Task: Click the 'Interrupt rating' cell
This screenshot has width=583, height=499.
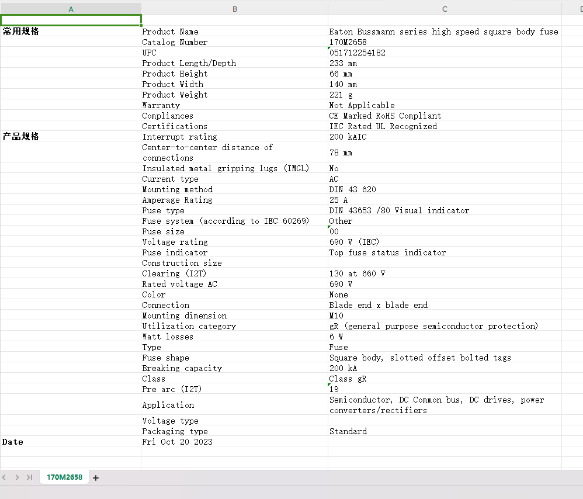Action: pyautogui.click(x=235, y=137)
